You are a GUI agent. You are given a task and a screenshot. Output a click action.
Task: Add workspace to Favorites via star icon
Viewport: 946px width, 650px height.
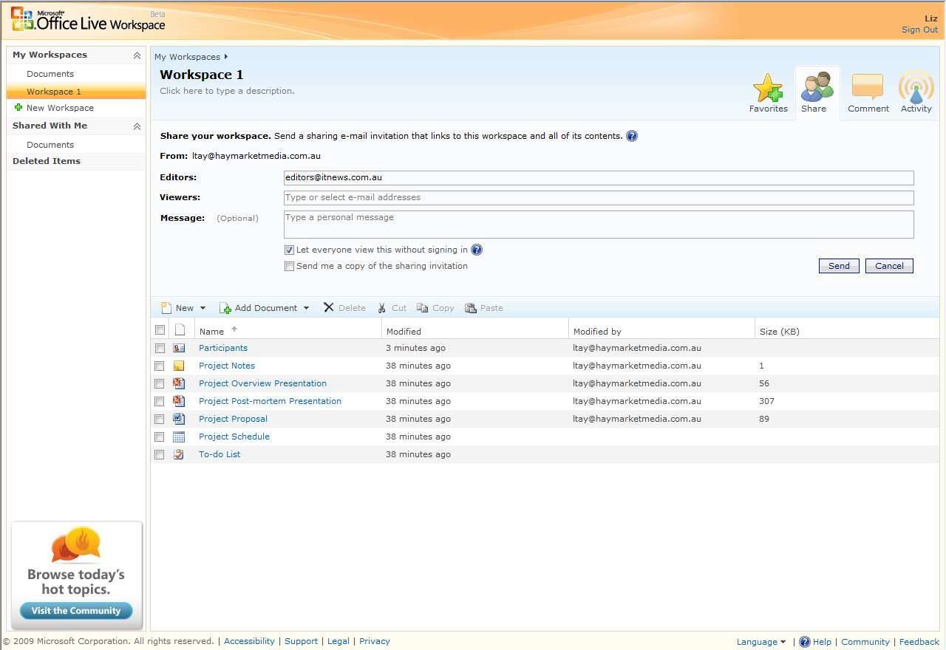(x=768, y=87)
